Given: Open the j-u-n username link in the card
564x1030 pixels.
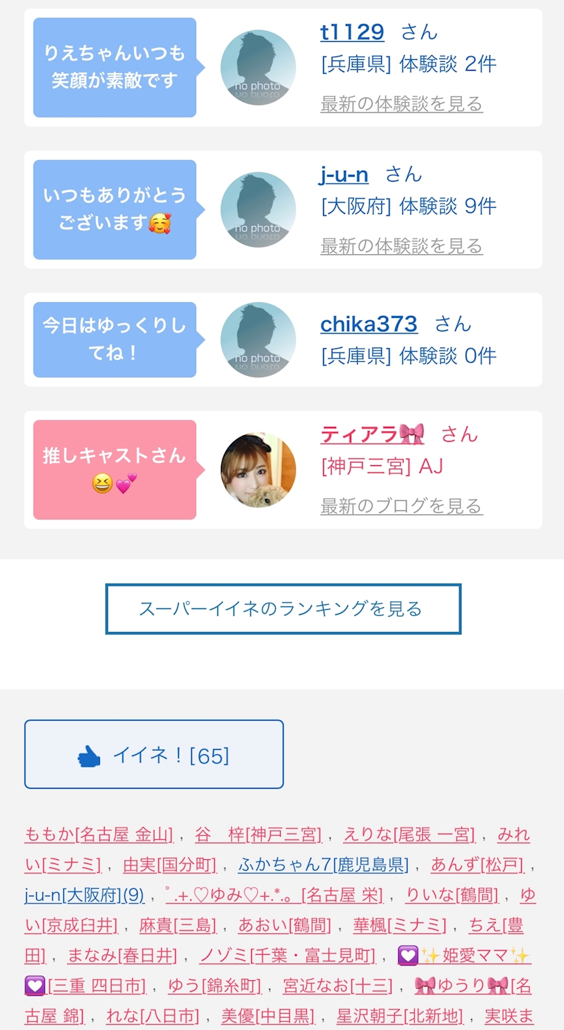Looking at the screenshot, I should pyautogui.click(x=344, y=174).
